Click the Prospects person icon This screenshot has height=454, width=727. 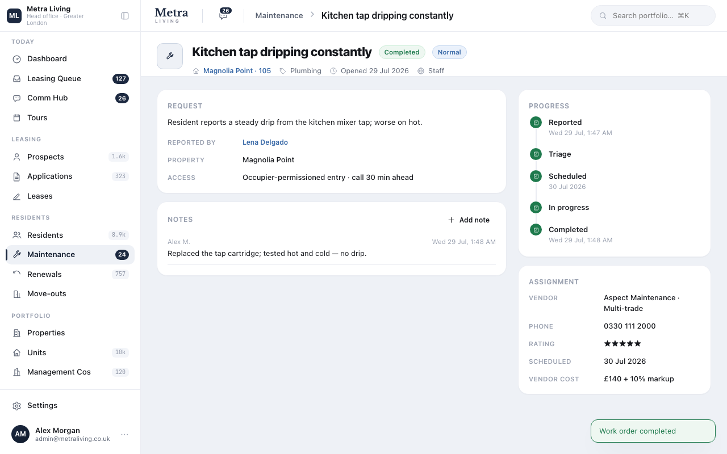(16, 157)
